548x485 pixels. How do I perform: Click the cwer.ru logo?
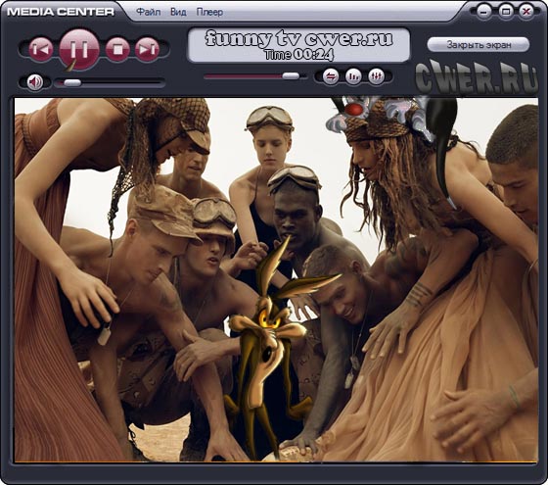[478, 78]
